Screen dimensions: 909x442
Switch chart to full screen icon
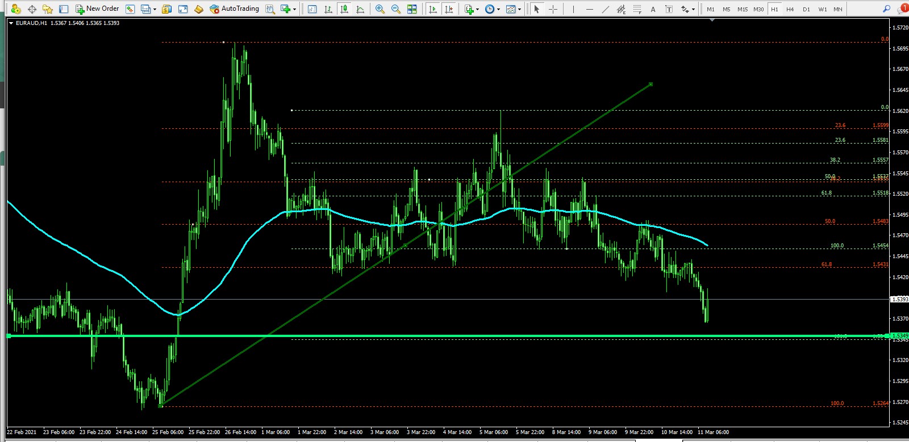click(183, 9)
